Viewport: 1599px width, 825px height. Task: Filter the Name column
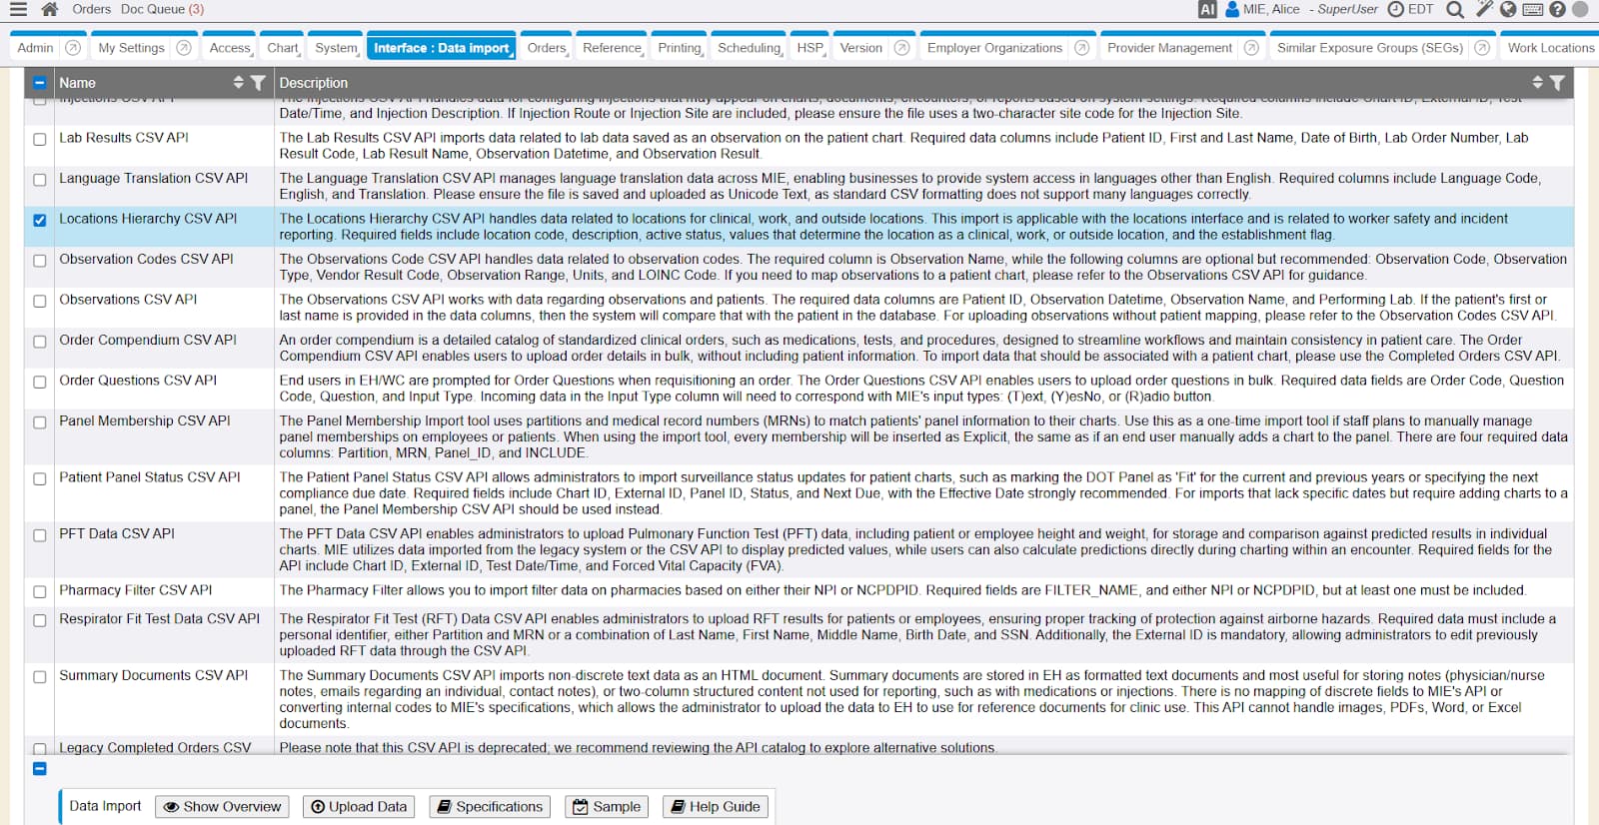click(x=258, y=83)
